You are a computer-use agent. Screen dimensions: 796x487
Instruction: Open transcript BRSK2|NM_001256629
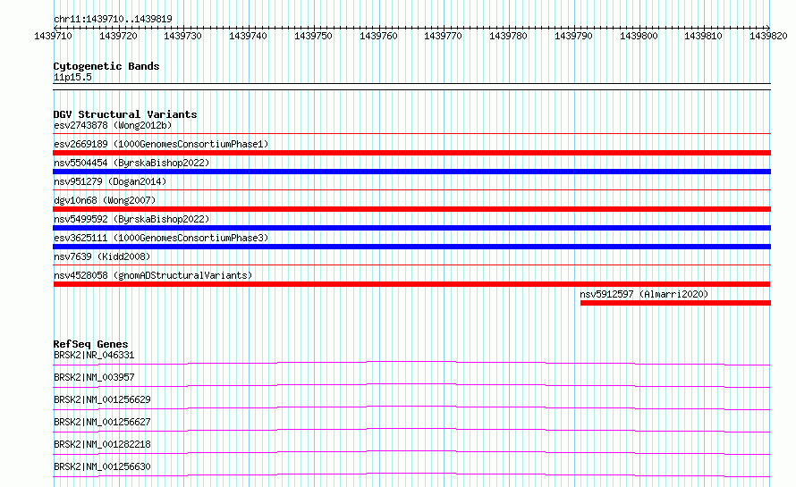[102, 399]
